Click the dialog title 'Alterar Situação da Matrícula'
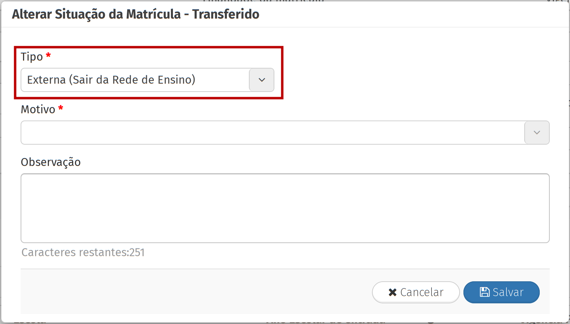This screenshot has height=324, width=570. point(96,14)
